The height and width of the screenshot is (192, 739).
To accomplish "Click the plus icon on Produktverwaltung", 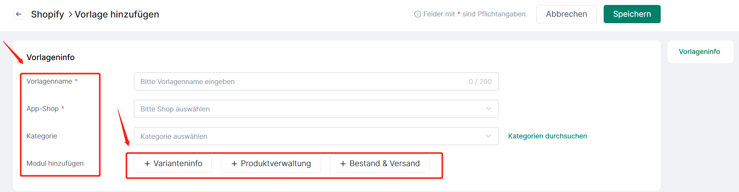I will [x=234, y=163].
